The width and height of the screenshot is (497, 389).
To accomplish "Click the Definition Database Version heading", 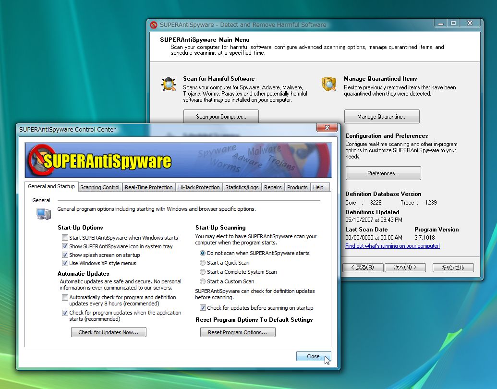I will point(383,194).
